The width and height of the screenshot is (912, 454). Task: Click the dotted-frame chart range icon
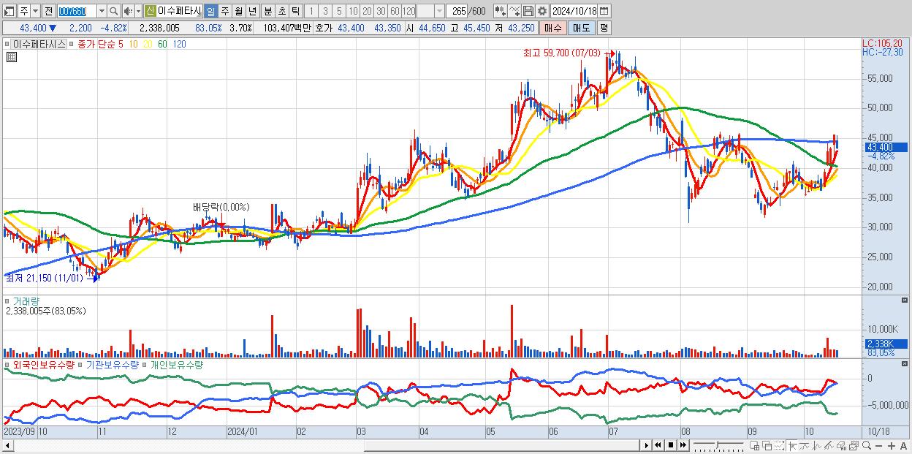click(x=780, y=446)
